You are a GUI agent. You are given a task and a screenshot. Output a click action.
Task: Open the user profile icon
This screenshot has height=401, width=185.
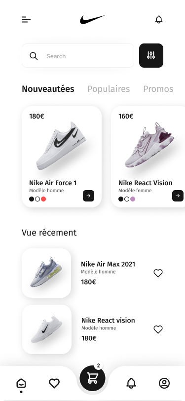click(x=164, y=383)
